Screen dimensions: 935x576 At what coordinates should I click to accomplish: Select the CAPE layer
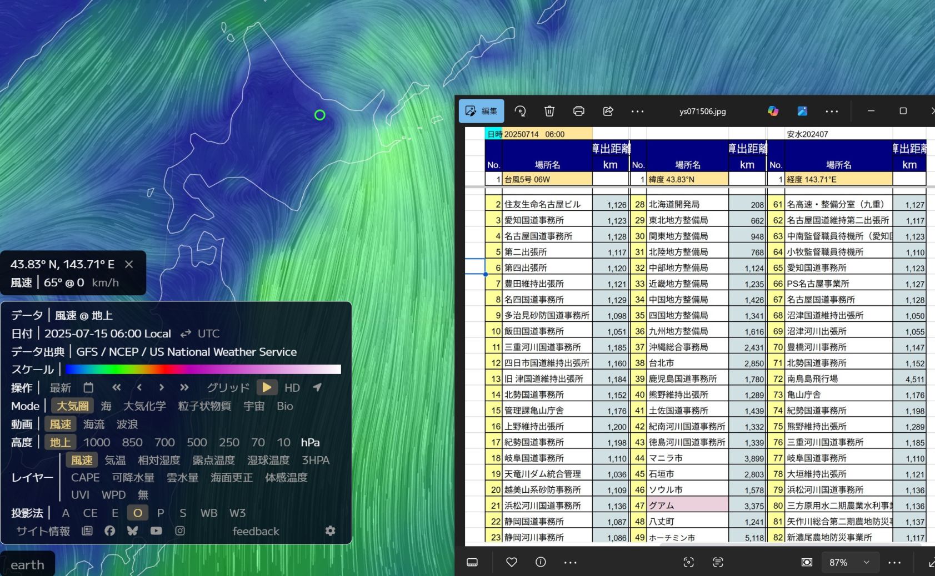click(x=85, y=477)
